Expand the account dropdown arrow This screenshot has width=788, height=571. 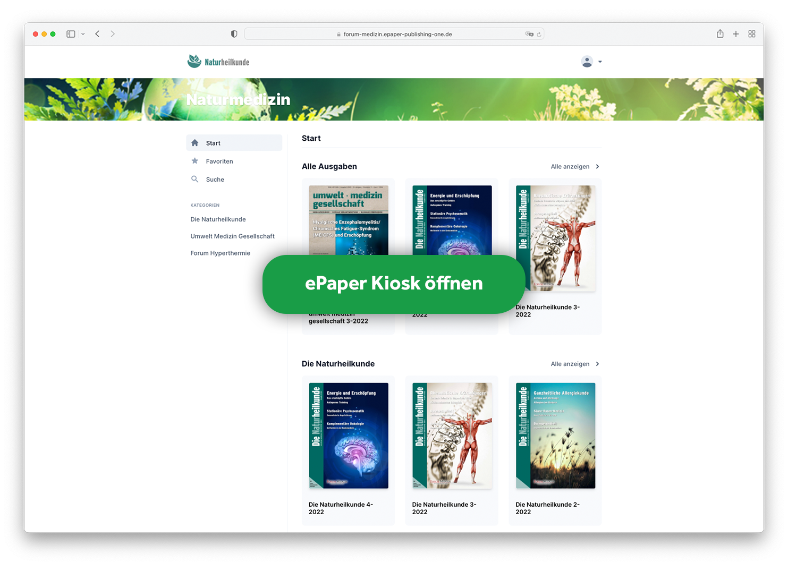click(600, 62)
